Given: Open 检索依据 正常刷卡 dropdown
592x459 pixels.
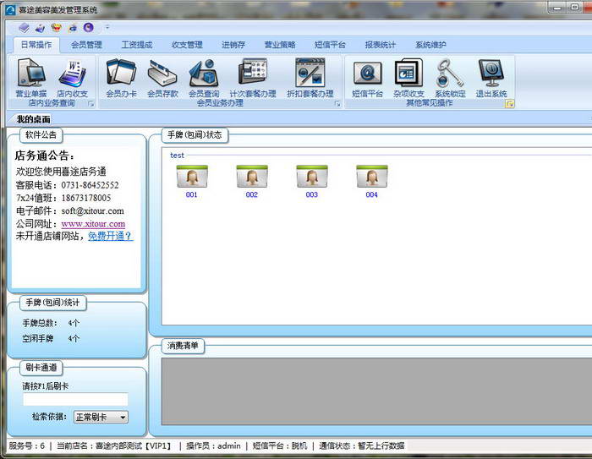Looking at the screenshot, I should [x=101, y=417].
